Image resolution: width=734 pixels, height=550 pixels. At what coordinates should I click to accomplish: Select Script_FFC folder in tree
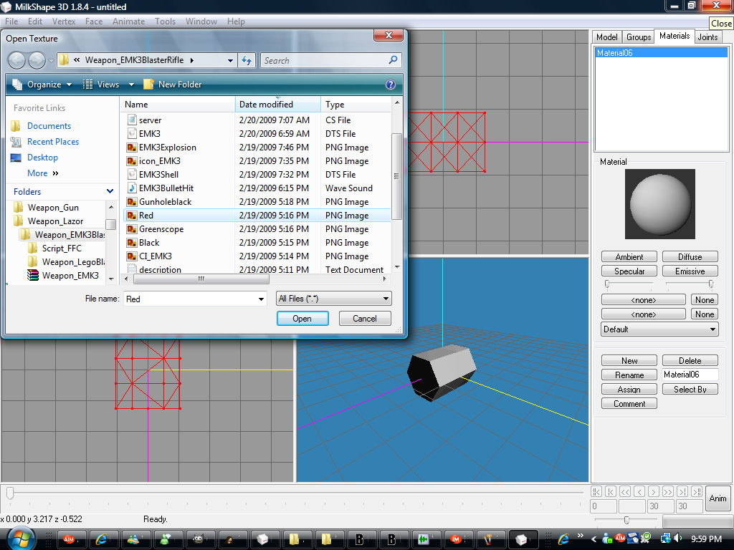(62, 249)
